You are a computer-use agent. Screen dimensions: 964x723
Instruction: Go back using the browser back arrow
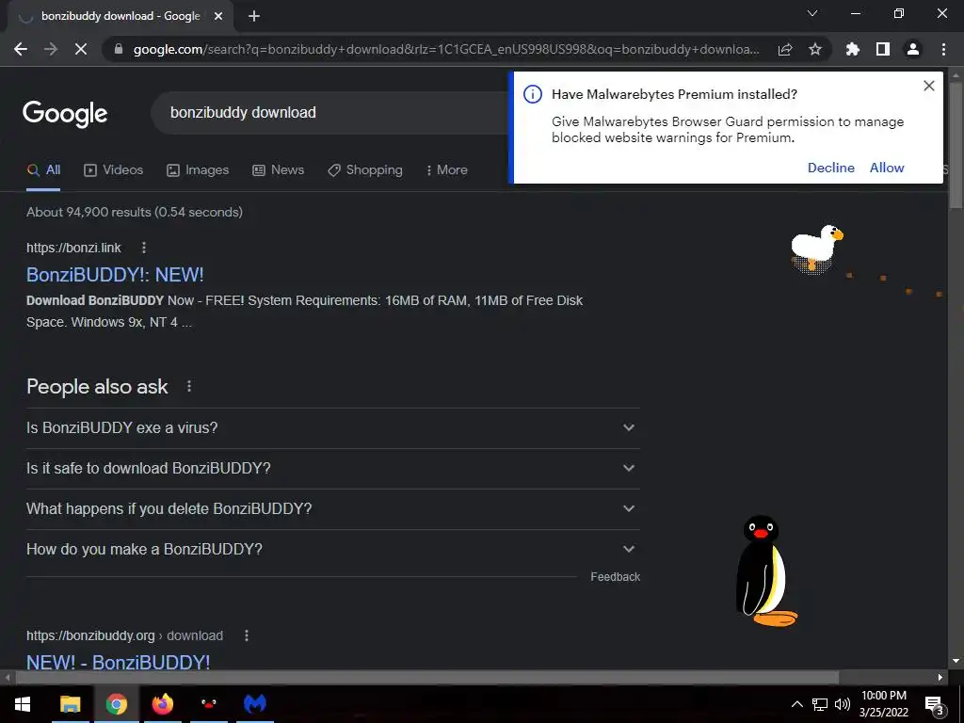coord(21,49)
